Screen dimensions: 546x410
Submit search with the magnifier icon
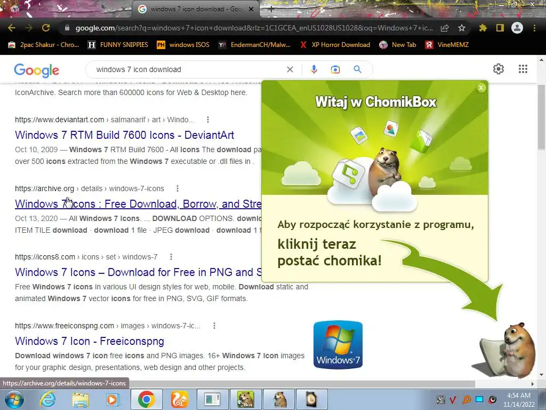[358, 69]
